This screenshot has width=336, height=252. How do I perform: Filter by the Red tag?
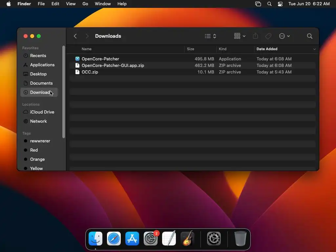tap(39, 150)
